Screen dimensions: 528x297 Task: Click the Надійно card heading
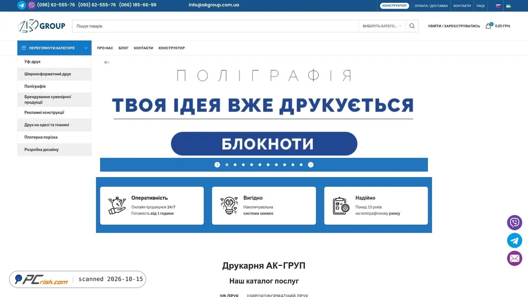pyautogui.click(x=365, y=198)
